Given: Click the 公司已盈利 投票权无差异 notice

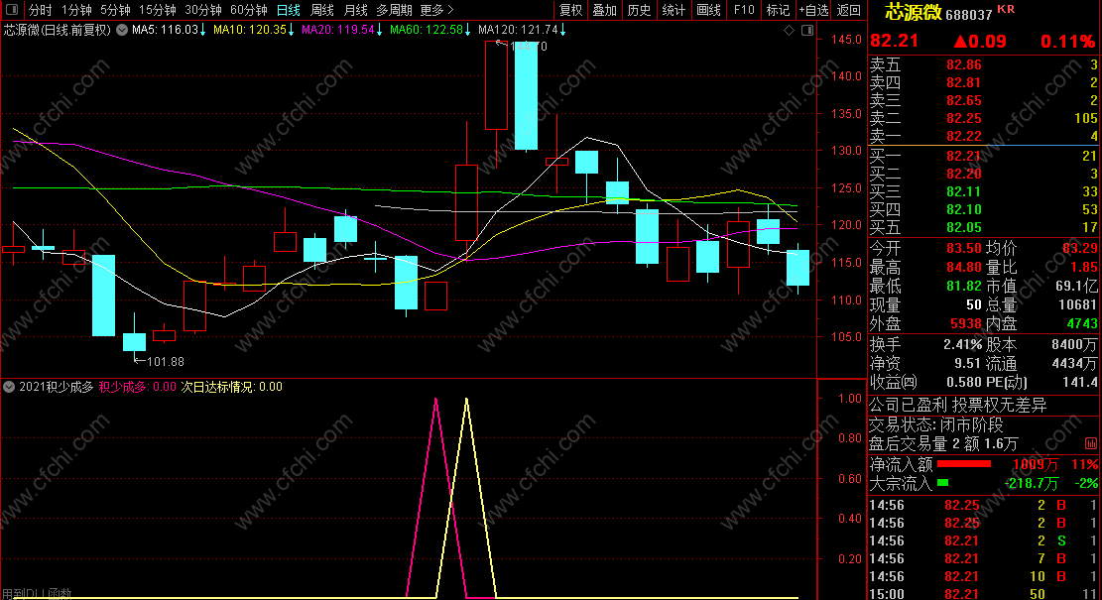Looking at the screenshot, I should pyautogui.click(x=958, y=406).
